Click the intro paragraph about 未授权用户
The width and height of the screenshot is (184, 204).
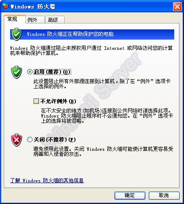coord(91,51)
